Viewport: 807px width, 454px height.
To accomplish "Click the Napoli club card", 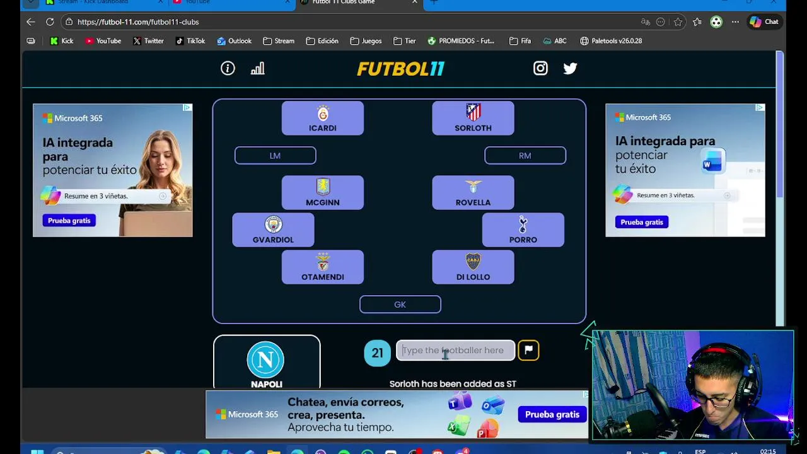I will pyautogui.click(x=267, y=362).
